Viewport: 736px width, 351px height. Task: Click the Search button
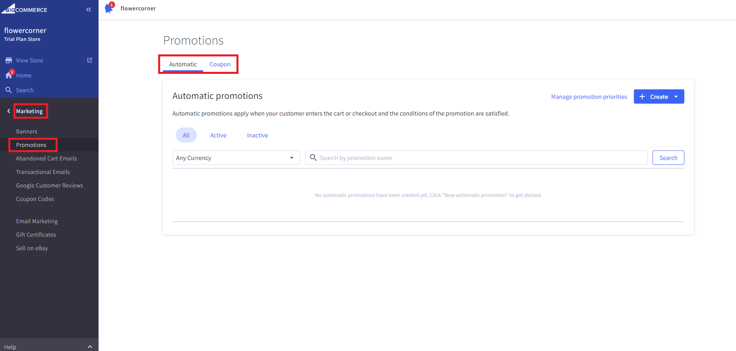pyautogui.click(x=668, y=158)
